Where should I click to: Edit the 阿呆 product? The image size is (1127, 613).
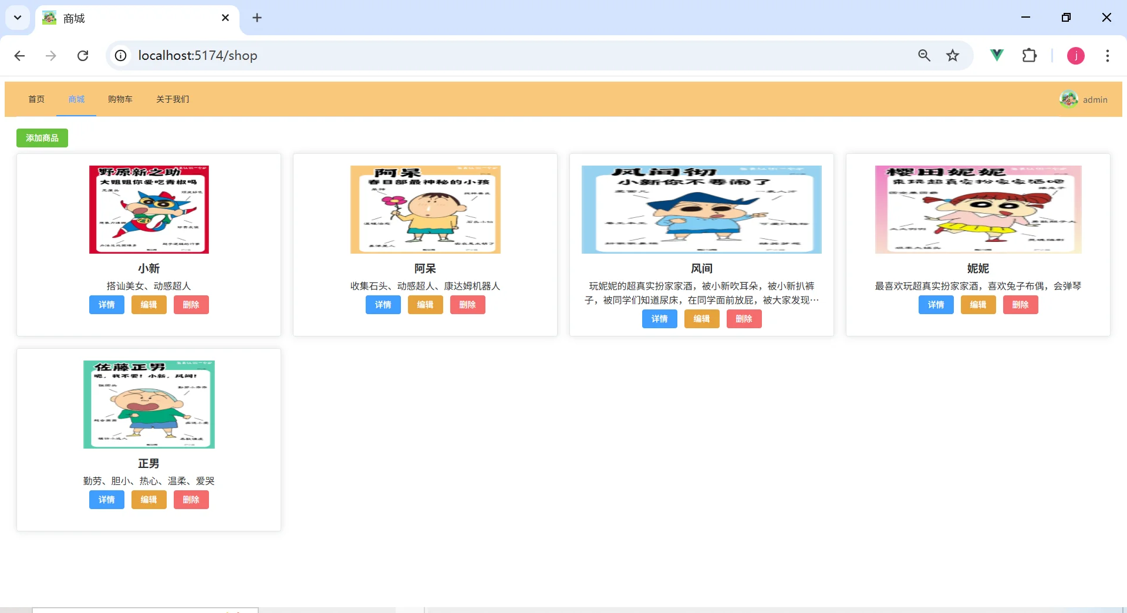pyautogui.click(x=426, y=305)
